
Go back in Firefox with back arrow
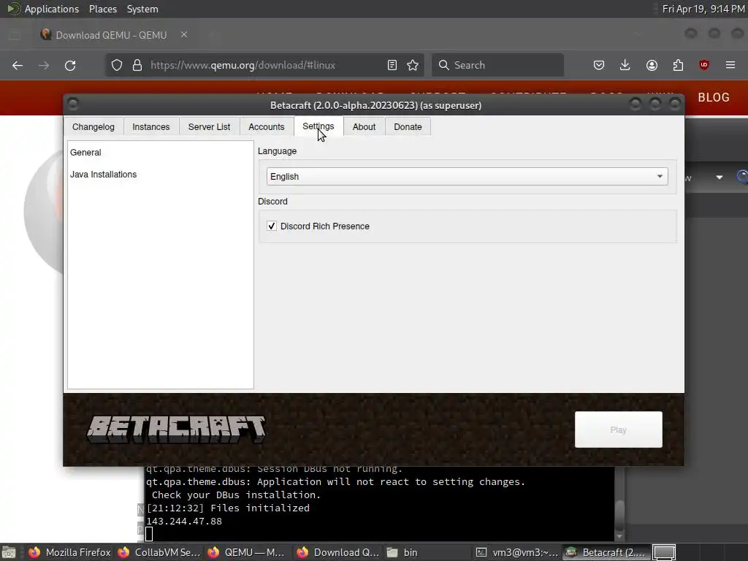(x=18, y=65)
